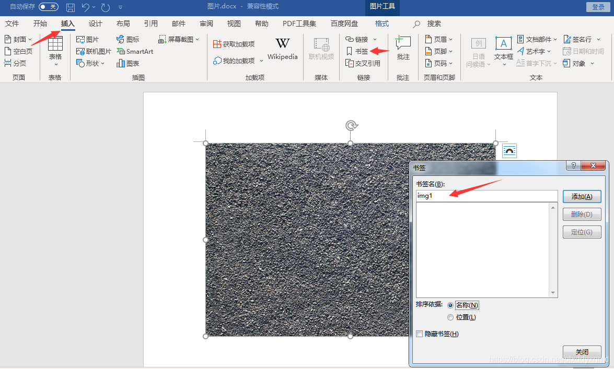Click the 添加(A) add button
The height and width of the screenshot is (369, 614).
582,196
